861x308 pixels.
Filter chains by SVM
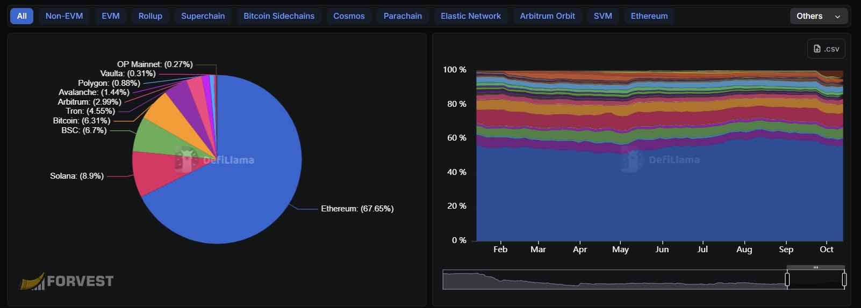point(602,16)
